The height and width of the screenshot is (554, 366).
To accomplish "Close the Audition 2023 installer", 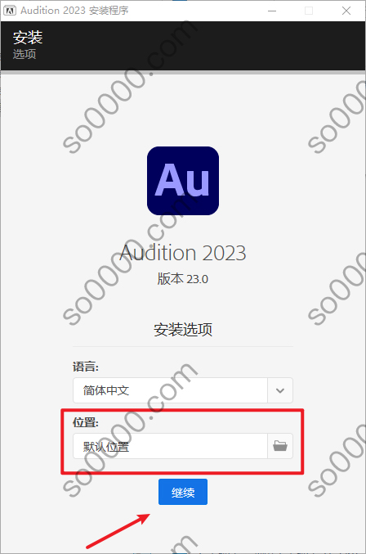I will click(x=346, y=11).
